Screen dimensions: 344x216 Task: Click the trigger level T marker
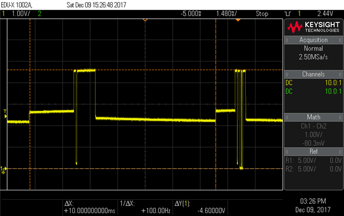point(5,114)
